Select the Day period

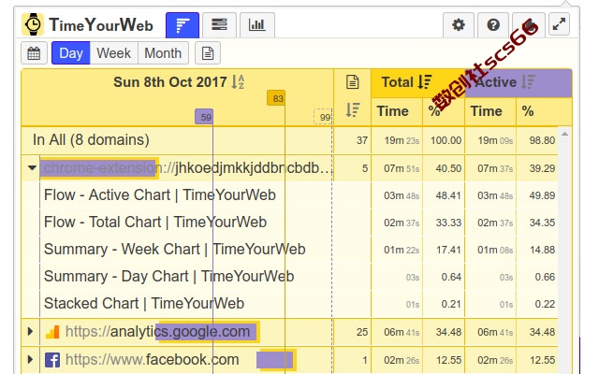(71, 53)
